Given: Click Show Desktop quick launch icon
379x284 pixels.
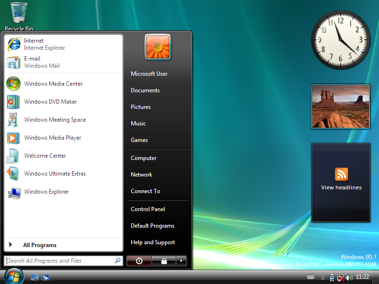Looking at the screenshot, I should click(x=34, y=277).
